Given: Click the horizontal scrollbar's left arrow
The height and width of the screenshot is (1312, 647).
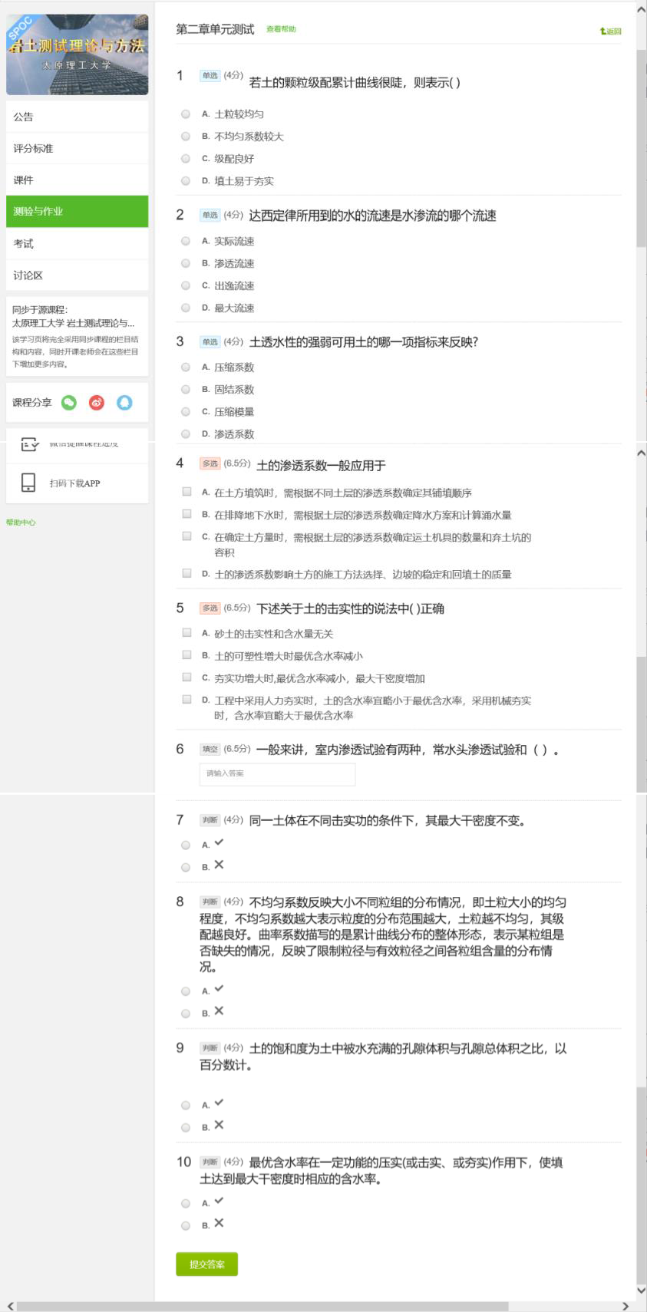Looking at the screenshot, I should [x=10, y=1306].
